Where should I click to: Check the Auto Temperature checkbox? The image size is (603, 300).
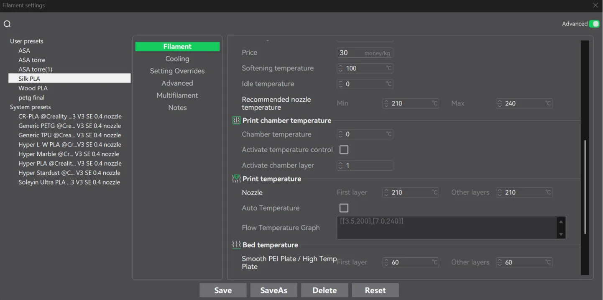344,208
